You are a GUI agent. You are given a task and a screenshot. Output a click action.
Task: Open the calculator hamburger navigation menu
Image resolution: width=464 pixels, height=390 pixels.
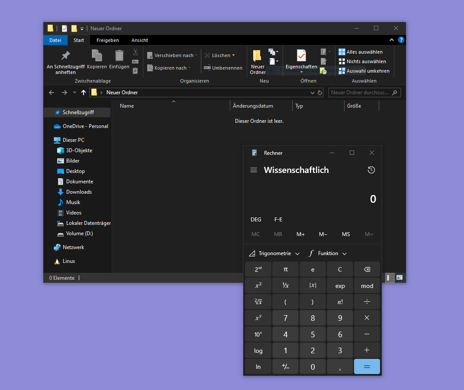pos(254,170)
